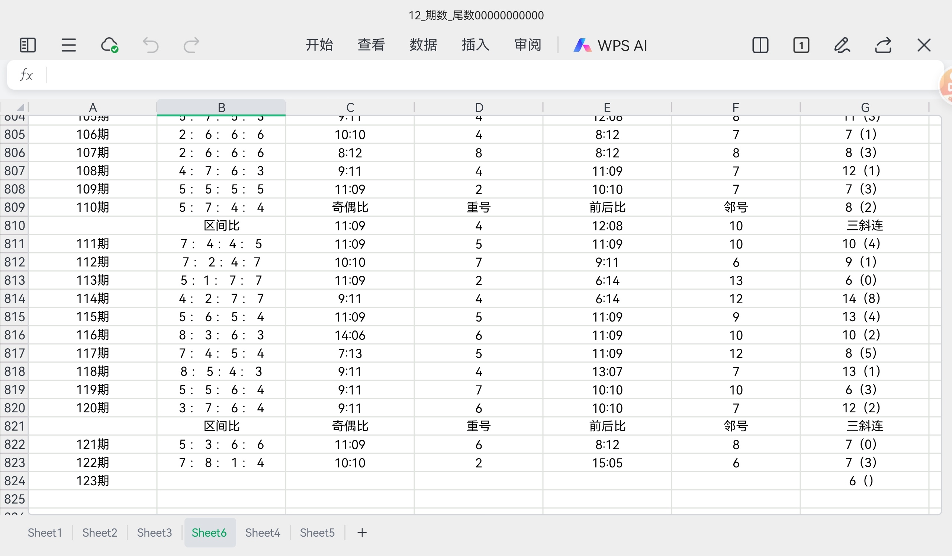Open the WPS AI assistant
Viewport: 952px width, 556px height.
(x=611, y=45)
